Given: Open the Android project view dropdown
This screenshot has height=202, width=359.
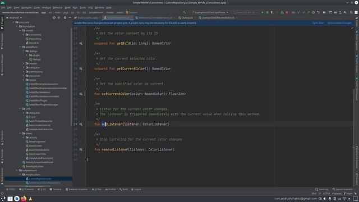Looking at the screenshot, I should (13, 17).
